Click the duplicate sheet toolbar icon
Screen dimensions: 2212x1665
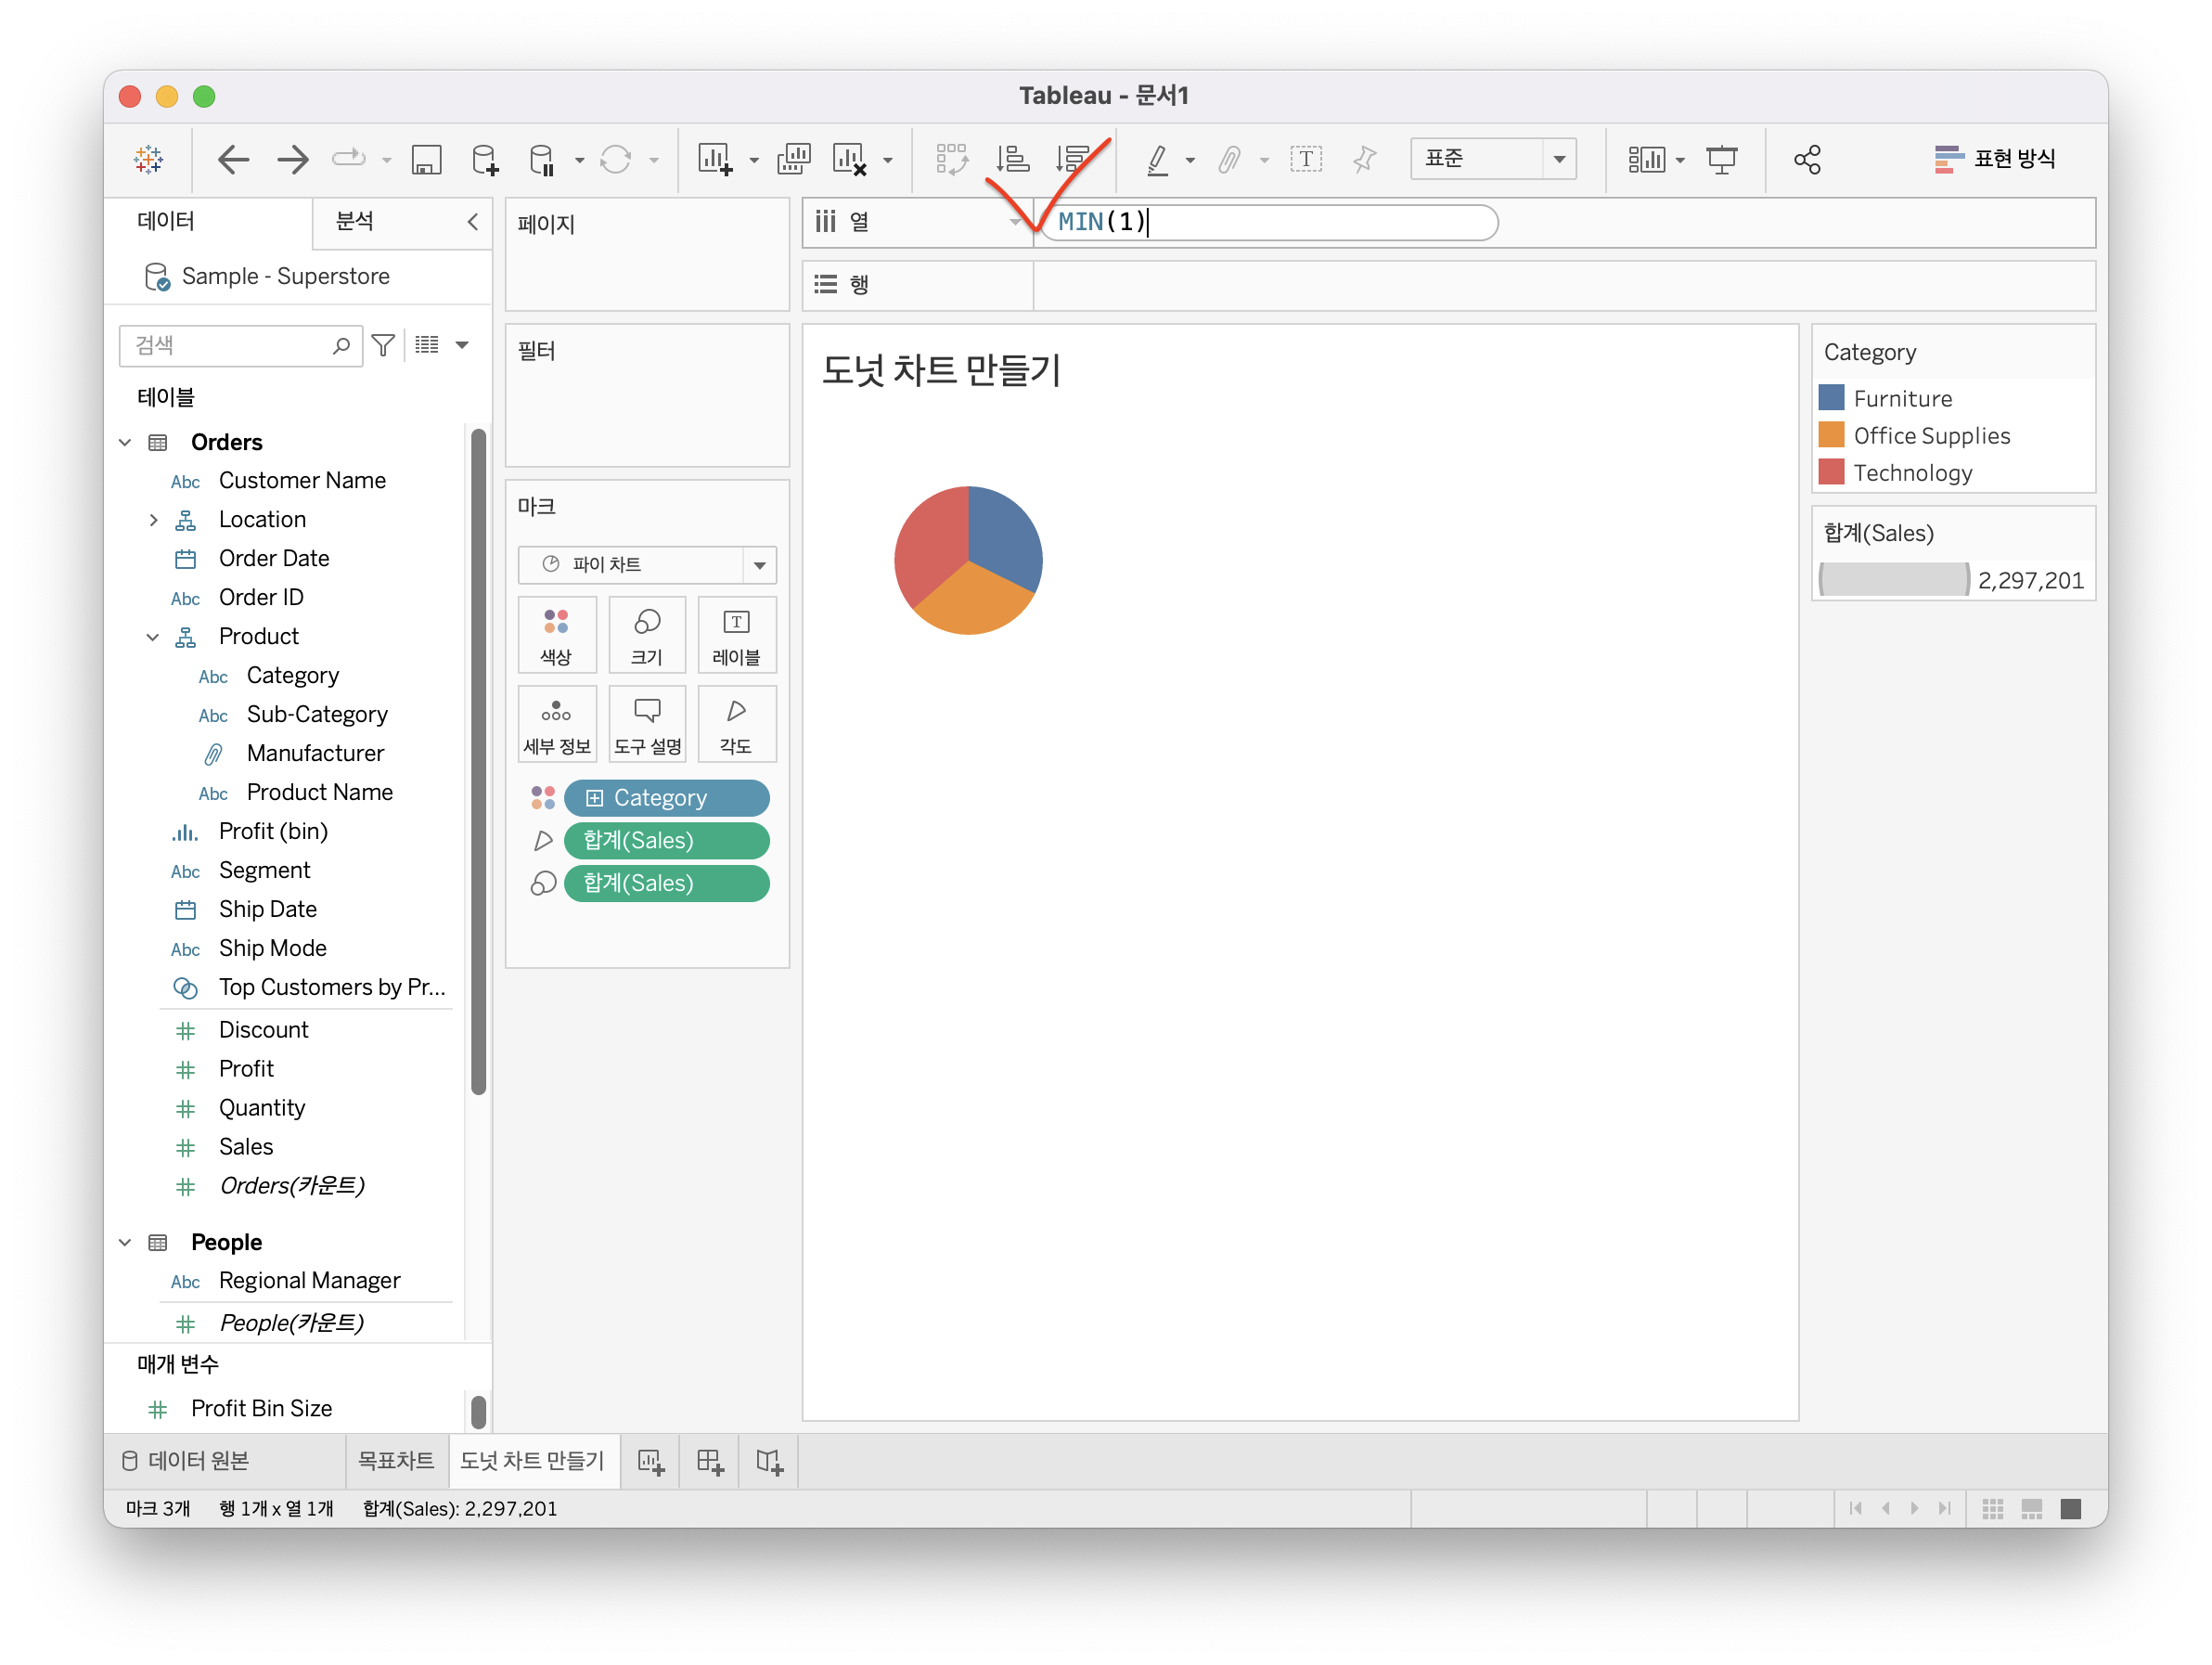pos(794,159)
